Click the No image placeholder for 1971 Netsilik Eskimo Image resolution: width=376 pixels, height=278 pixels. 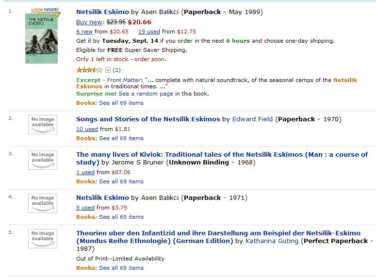tap(43, 203)
